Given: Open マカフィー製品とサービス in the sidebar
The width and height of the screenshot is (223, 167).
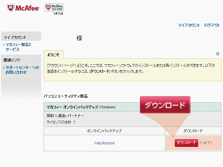Looking at the screenshot, I should tap(18, 47).
